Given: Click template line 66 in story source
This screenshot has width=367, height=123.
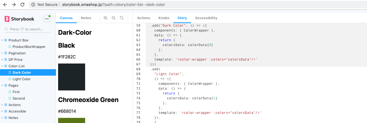Looking at the screenshot, I should [x=205, y=59].
